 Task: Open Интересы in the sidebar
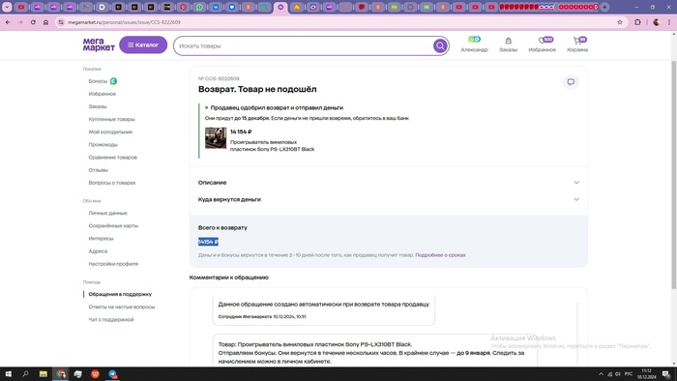pos(101,238)
